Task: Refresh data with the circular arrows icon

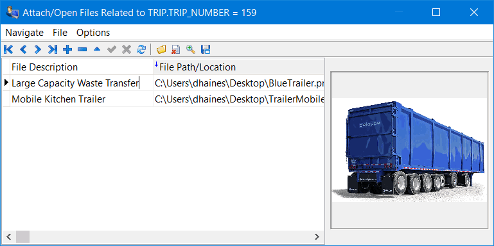Action: tap(141, 49)
